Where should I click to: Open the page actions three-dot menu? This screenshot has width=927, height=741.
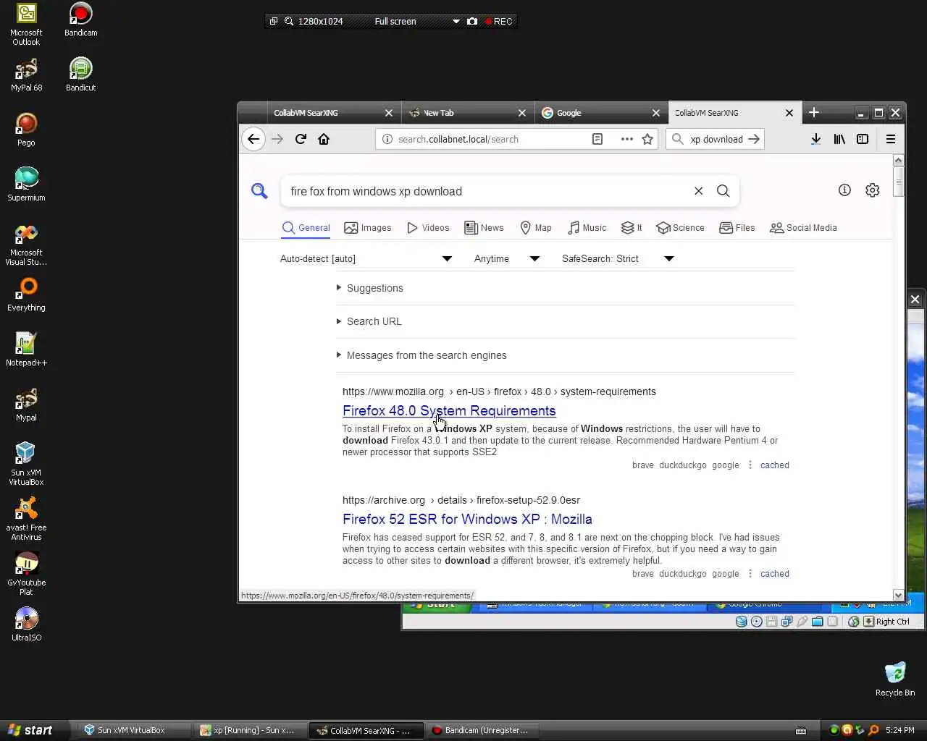pos(627,139)
